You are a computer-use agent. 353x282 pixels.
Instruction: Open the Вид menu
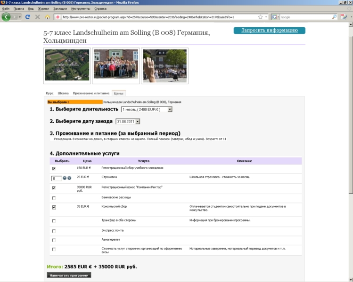[x=31, y=9]
